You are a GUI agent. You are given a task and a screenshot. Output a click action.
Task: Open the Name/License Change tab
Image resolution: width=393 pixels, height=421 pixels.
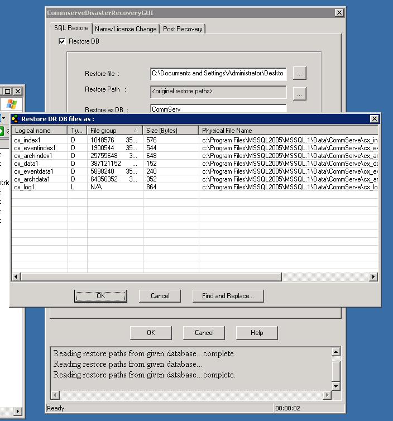[x=126, y=29]
